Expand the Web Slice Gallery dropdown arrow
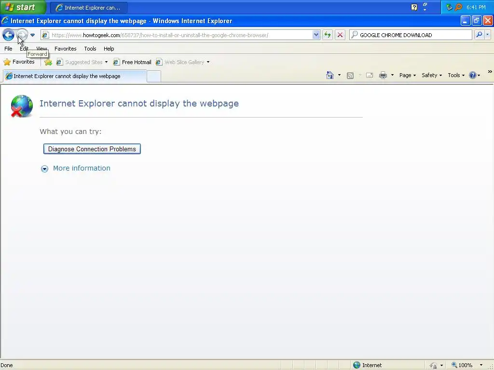This screenshot has width=494, height=370. (208, 62)
